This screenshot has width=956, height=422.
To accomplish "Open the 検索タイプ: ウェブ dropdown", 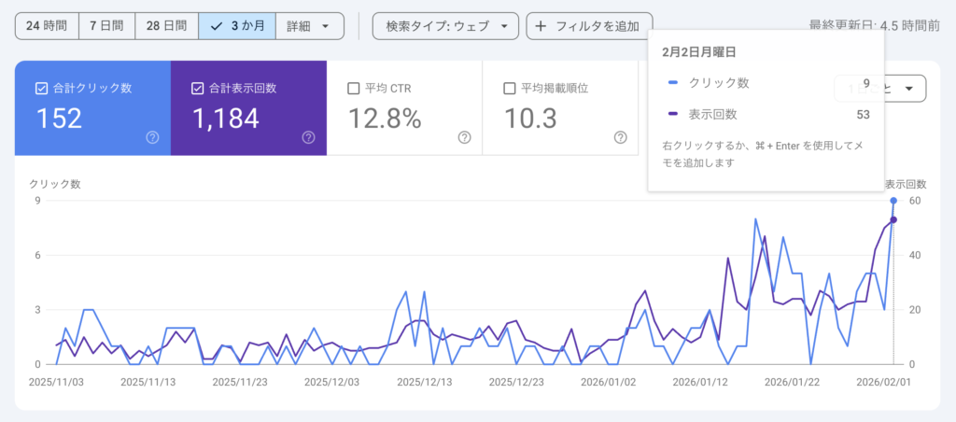I will point(445,26).
